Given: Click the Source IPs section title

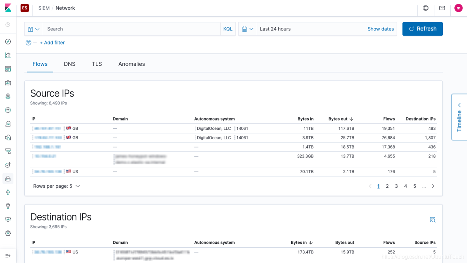Looking at the screenshot, I should point(52,93).
